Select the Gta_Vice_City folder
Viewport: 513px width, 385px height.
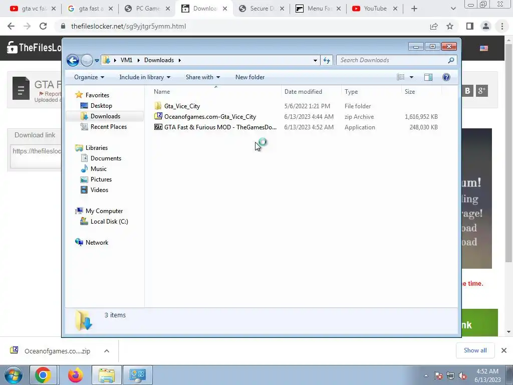(182, 106)
